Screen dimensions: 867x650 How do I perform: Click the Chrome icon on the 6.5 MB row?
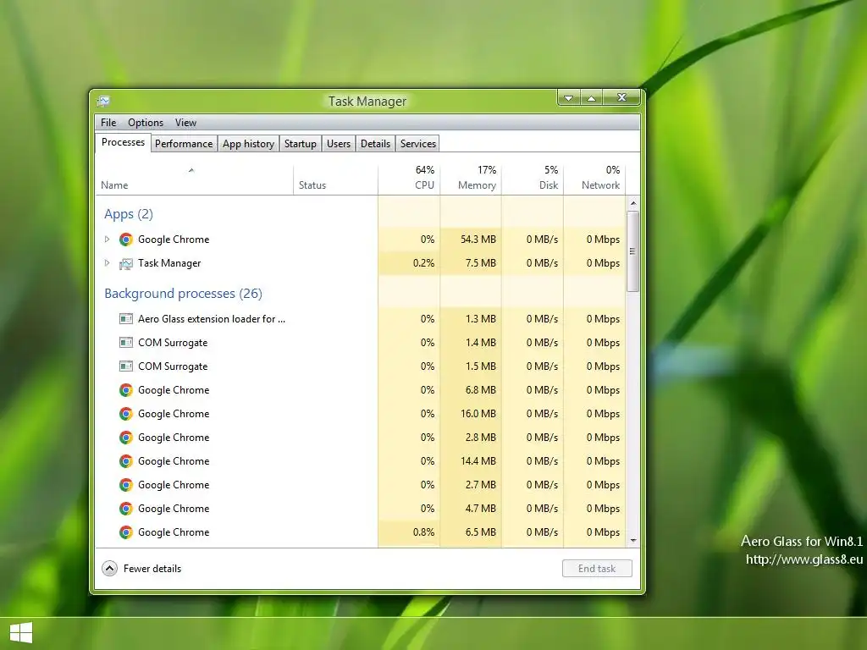(x=126, y=532)
